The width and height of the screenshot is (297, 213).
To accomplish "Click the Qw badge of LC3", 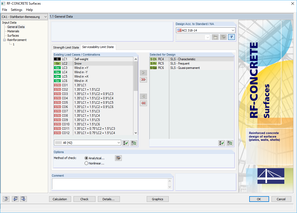I will pyautogui.click(x=58, y=68).
